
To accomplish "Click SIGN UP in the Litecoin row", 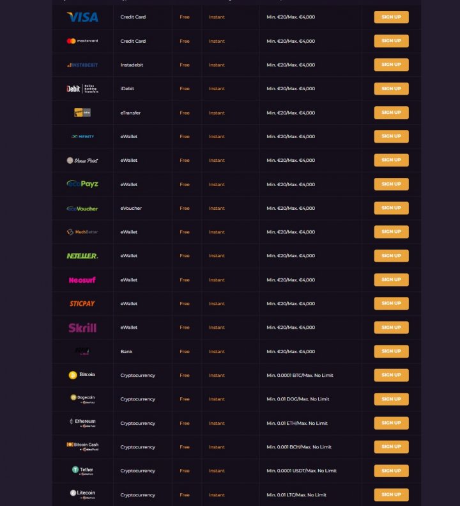I will 391,494.
